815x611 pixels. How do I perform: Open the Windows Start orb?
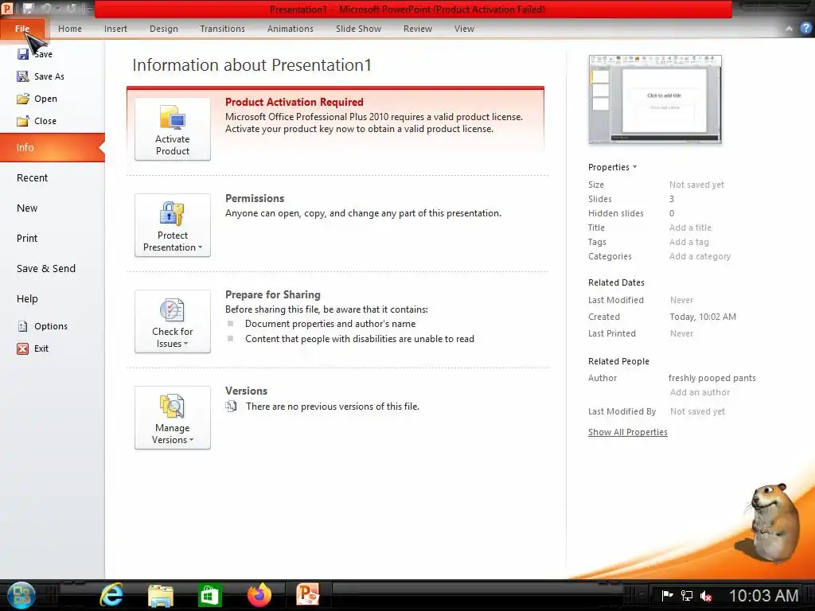pyautogui.click(x=21, y=595)
